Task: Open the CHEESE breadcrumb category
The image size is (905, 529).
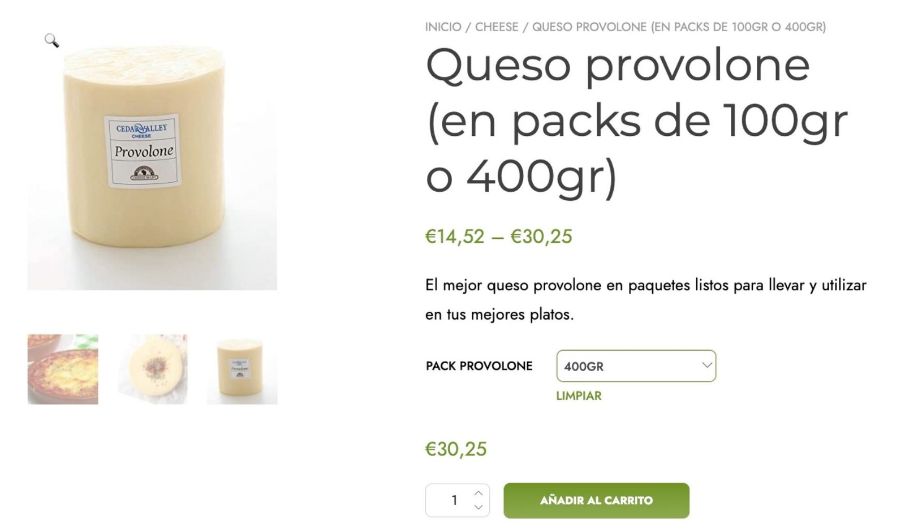Action: point(497,27)
